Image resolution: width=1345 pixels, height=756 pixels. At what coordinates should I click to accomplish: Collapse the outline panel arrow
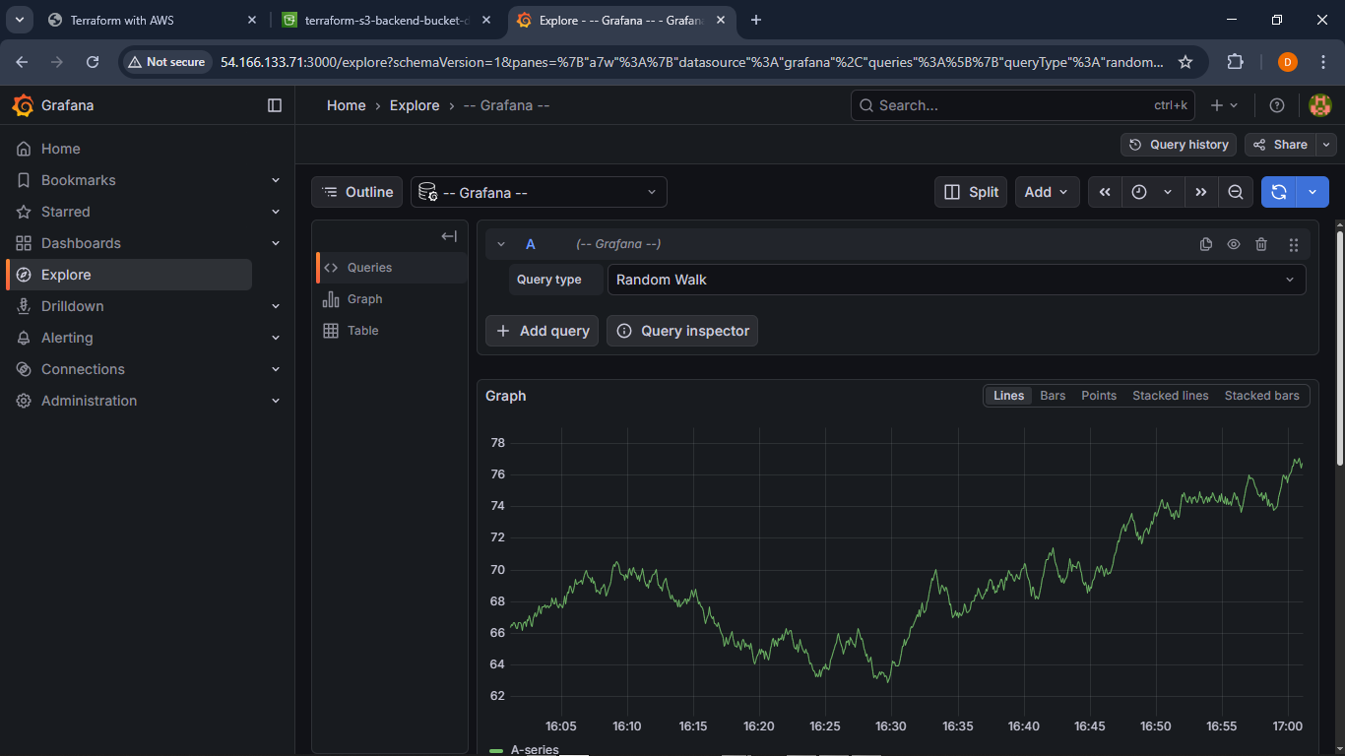pyautogui.click(x=449, y=236)
